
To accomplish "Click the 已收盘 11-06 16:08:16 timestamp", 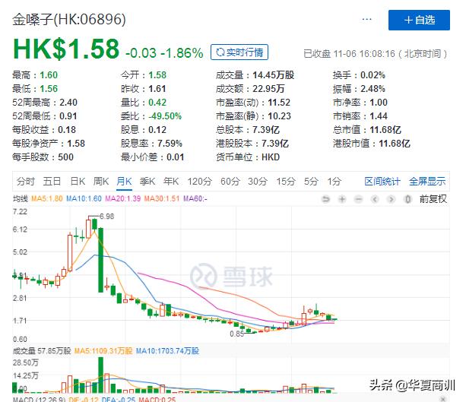I will pos(376,54).
